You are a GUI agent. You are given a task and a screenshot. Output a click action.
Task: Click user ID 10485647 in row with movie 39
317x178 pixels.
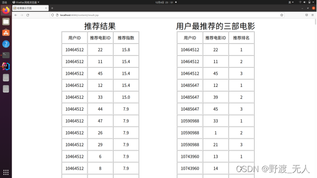pyautogui.click(x=190, y=97)
